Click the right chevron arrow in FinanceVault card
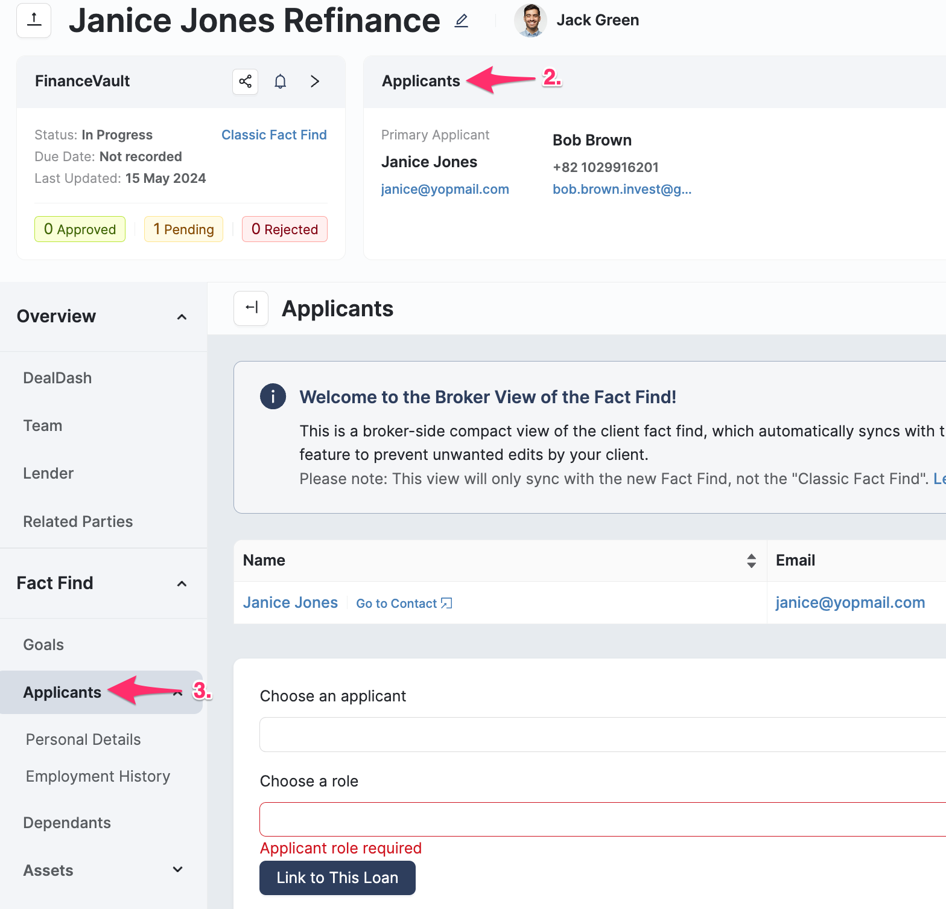 pos(314,81)
